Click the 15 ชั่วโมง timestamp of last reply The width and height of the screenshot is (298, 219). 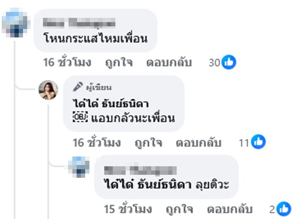click(128, 209)
